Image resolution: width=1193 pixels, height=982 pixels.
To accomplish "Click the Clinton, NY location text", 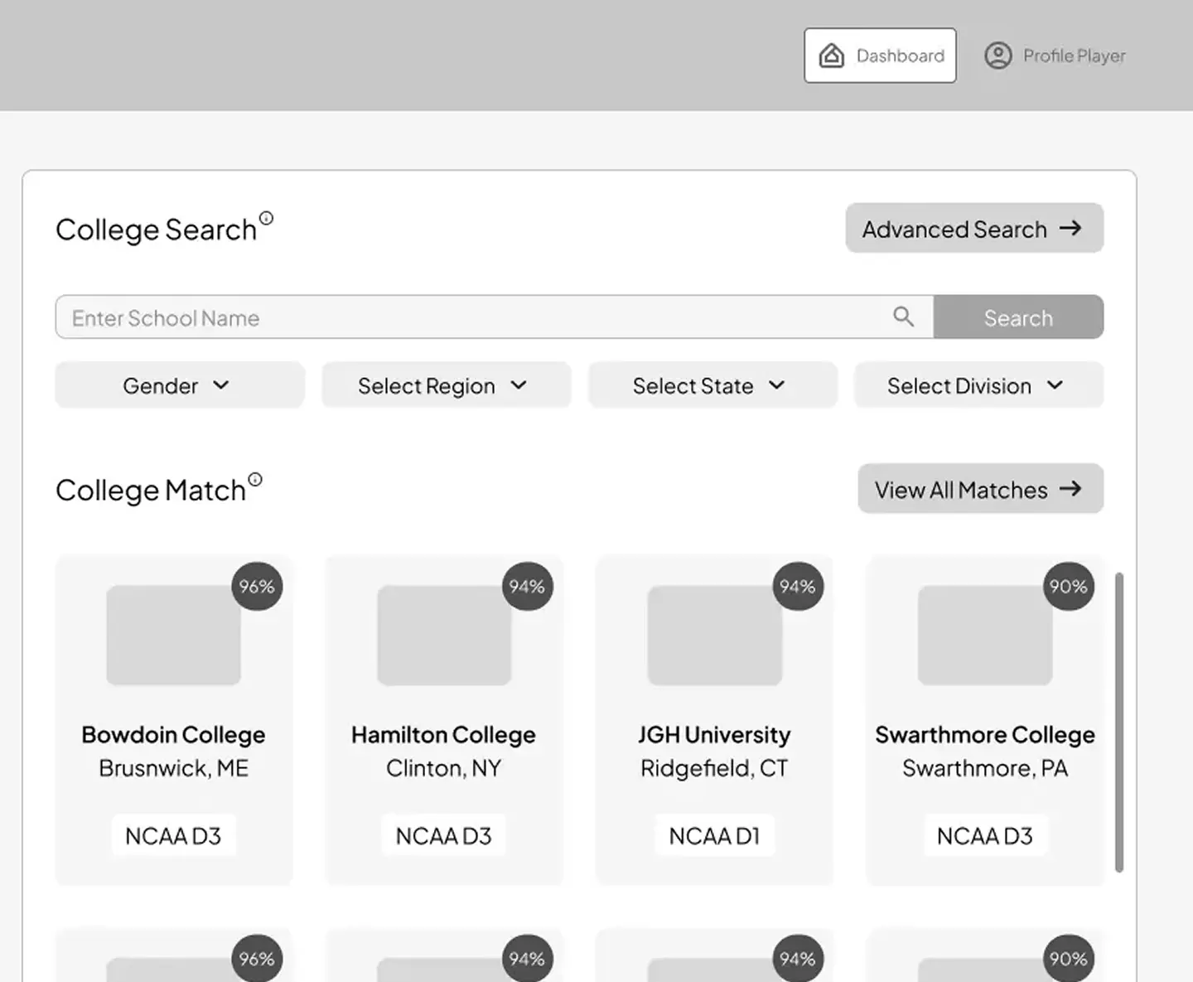I will 443,769.
